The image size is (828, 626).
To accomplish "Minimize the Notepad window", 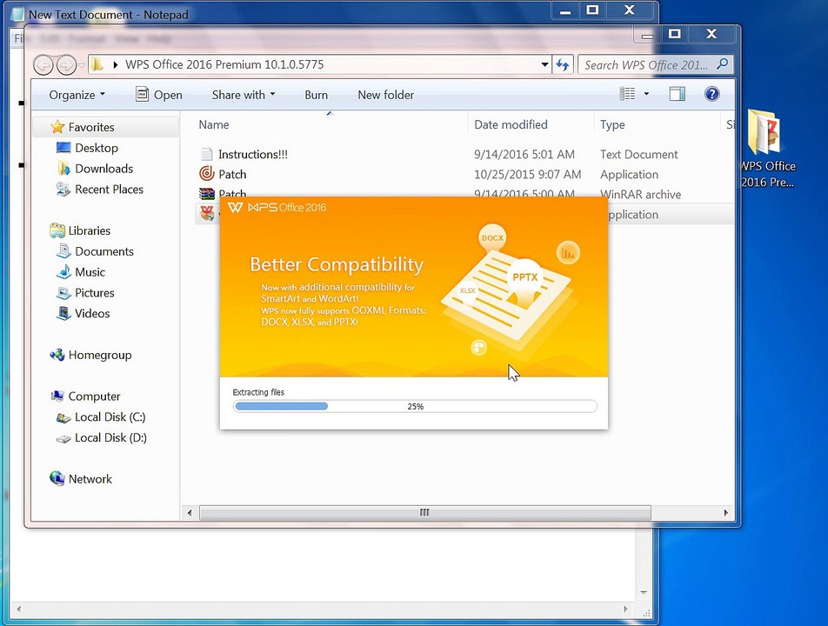I will (565, 11).
